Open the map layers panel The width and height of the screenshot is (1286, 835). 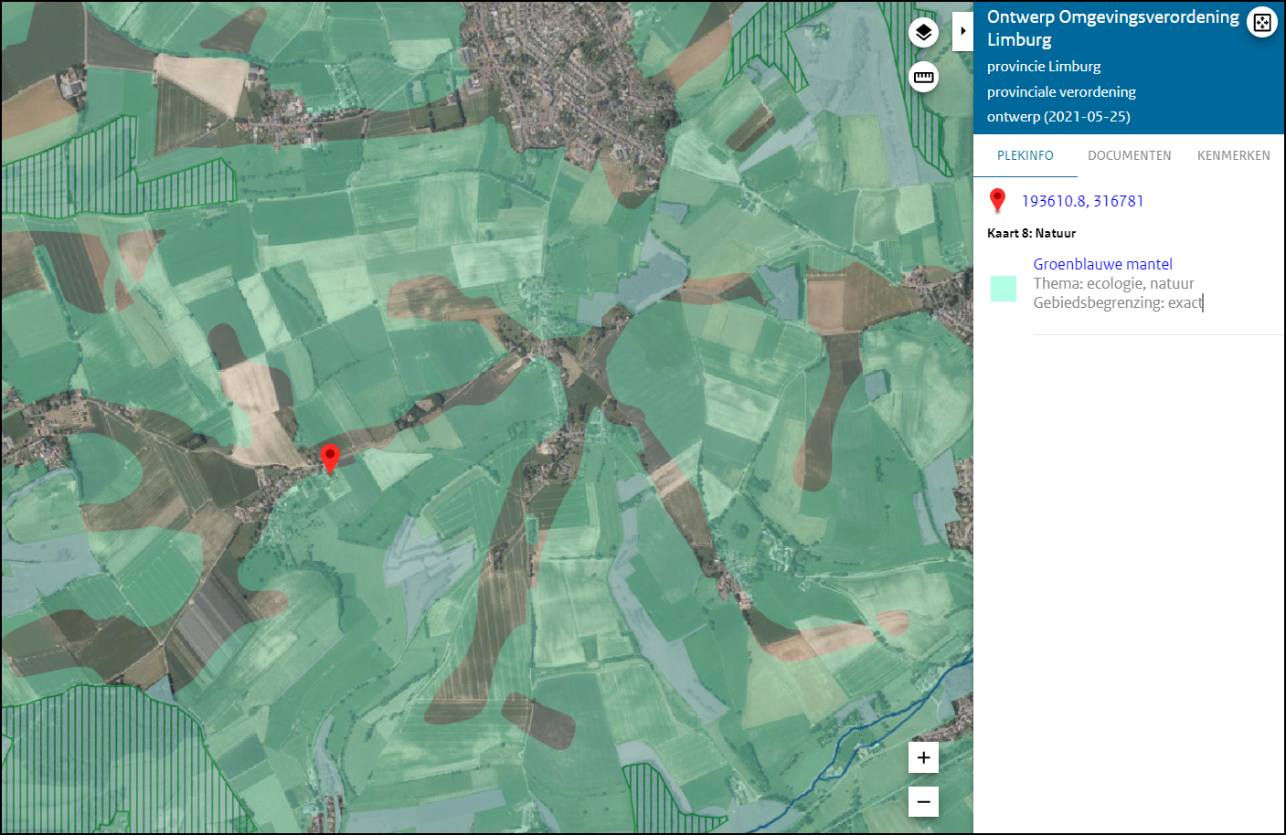click(924, 33)
